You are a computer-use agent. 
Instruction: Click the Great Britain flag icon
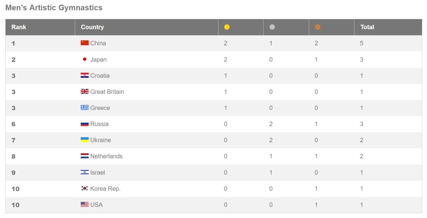coord(84,92)
